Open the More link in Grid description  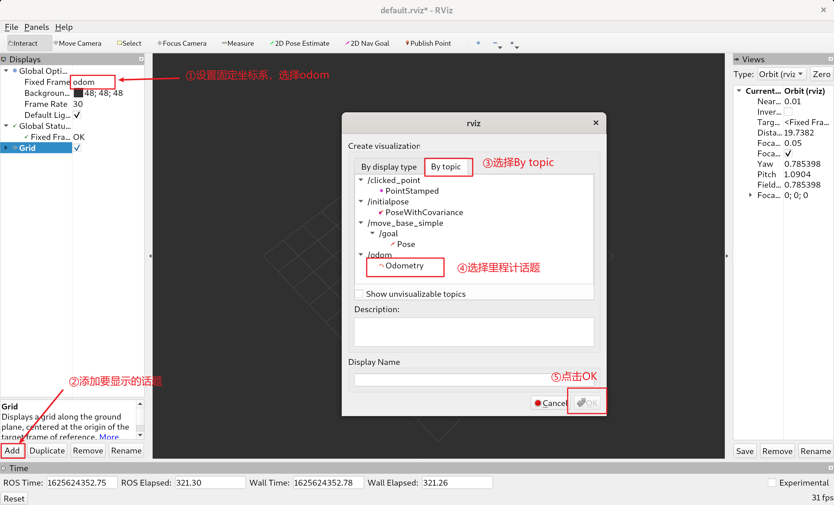[x=109, y=436]
